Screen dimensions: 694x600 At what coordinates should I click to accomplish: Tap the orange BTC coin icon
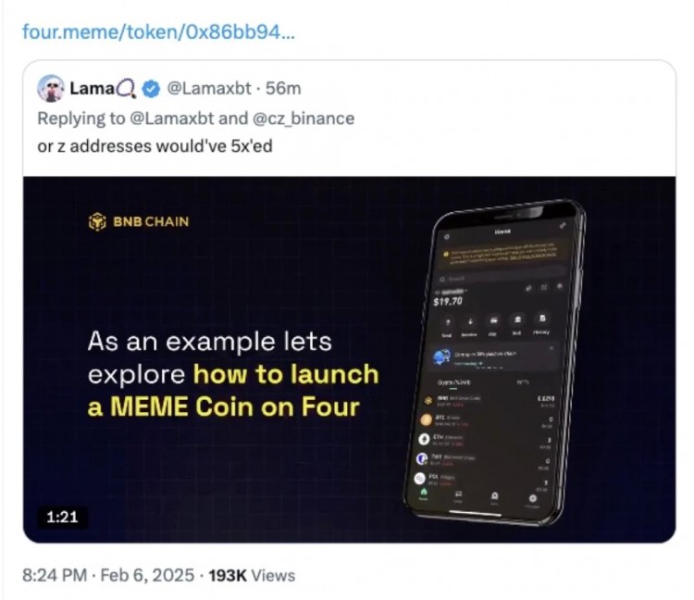pyautogui.click(x=428, y=419)
